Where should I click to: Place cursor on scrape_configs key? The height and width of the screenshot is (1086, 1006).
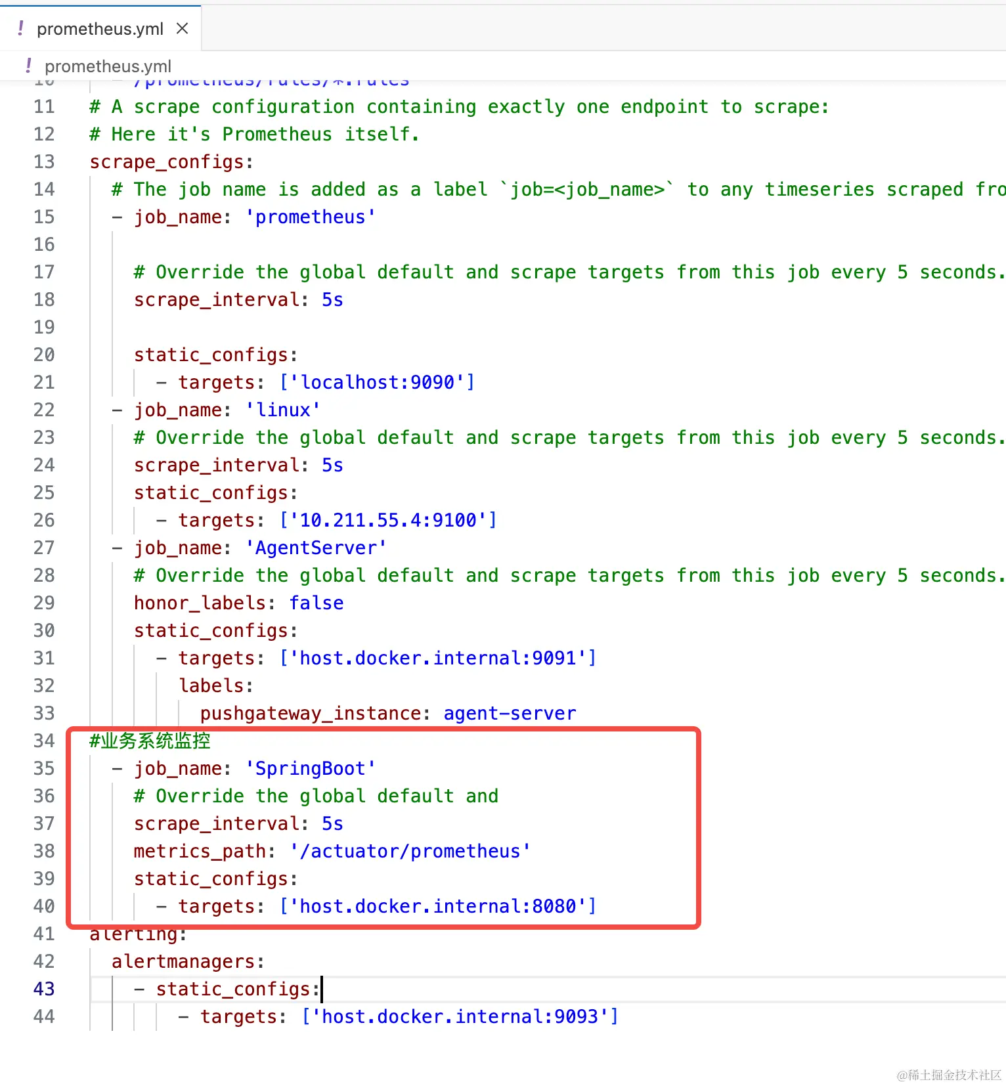[166, 162]
